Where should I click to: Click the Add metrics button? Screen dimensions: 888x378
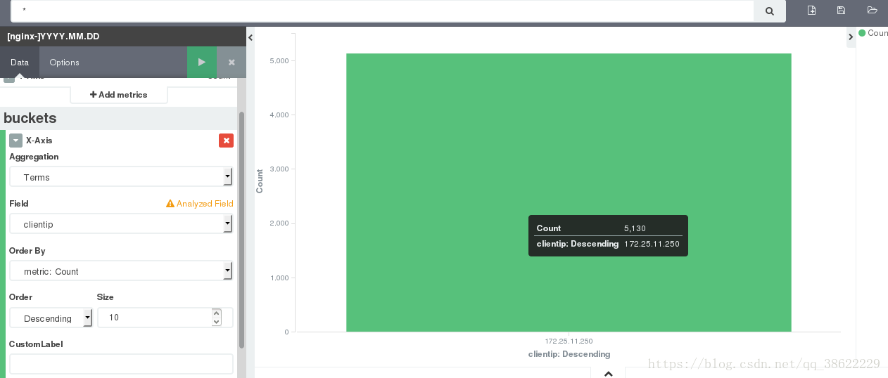(119, 95)
